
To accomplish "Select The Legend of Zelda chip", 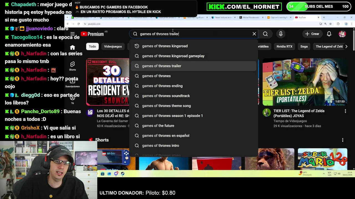I will click(x=329, y=46).
